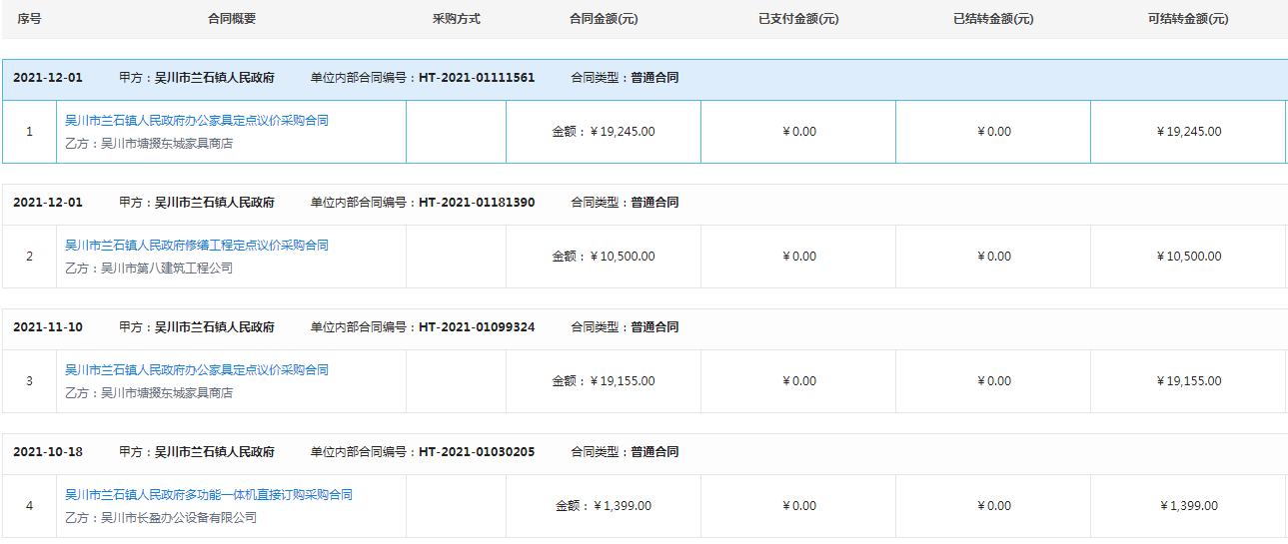Click contract number HT-2021-01111561
This screenshot has height=544, width=1288.
click(x=477, y=78)
